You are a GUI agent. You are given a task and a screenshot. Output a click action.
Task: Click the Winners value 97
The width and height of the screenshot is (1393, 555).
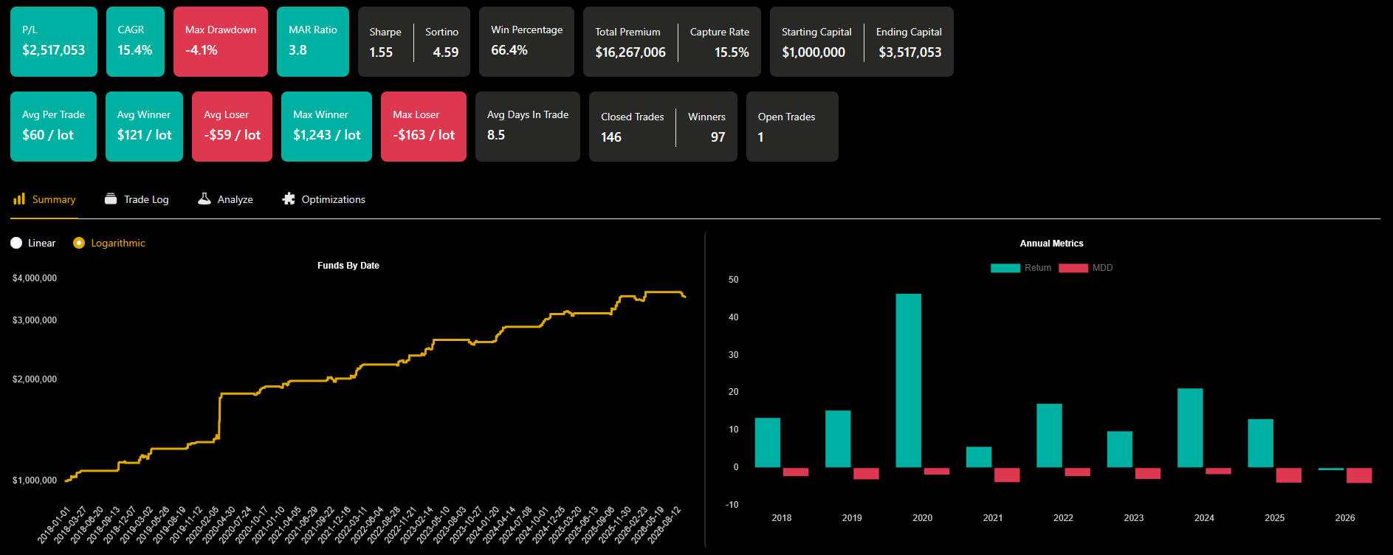tap(718, 137)
